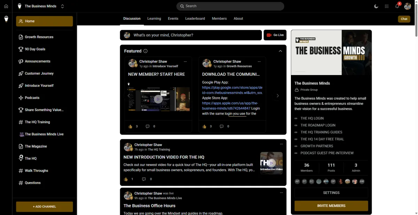Open PODCAST GUEST PRE-INTERVIEW link
This screenshot has width=418, height=215.
tap(327, 153)
